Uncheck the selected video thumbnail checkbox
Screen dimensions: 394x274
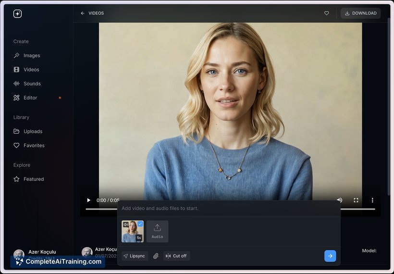(x=140, y=224)
